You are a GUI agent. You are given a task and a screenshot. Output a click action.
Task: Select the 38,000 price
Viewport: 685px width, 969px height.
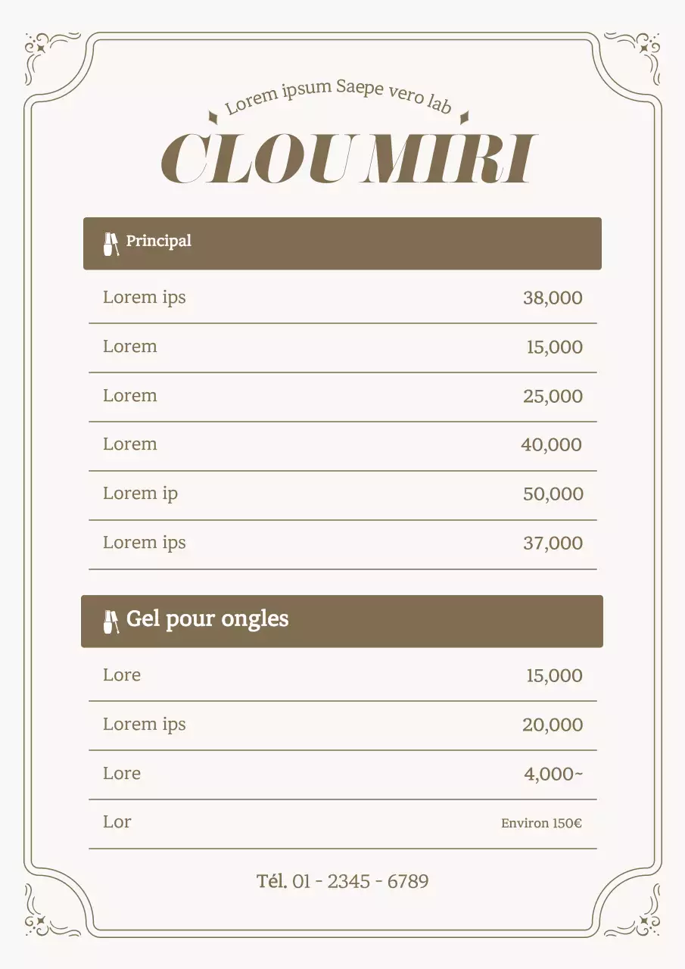point(553,298)
